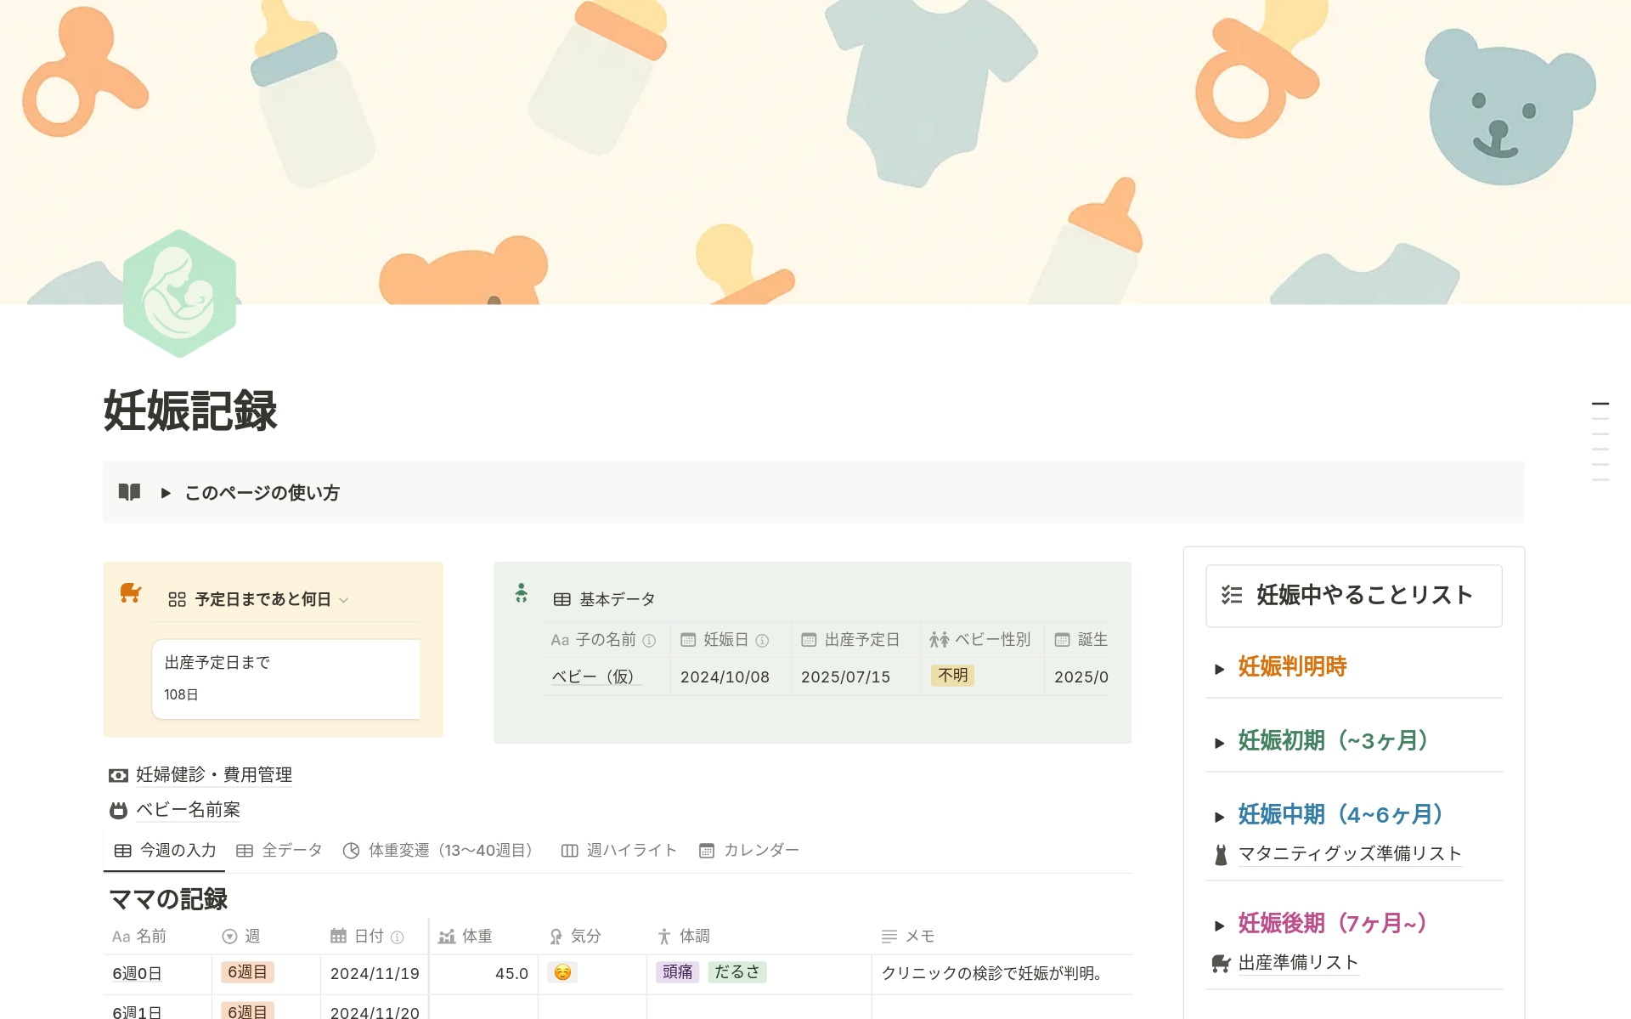The height and width of the screenshot is (1019, 1631).
Task: Switch to the 全データ tab
Action: coord(279,851)
